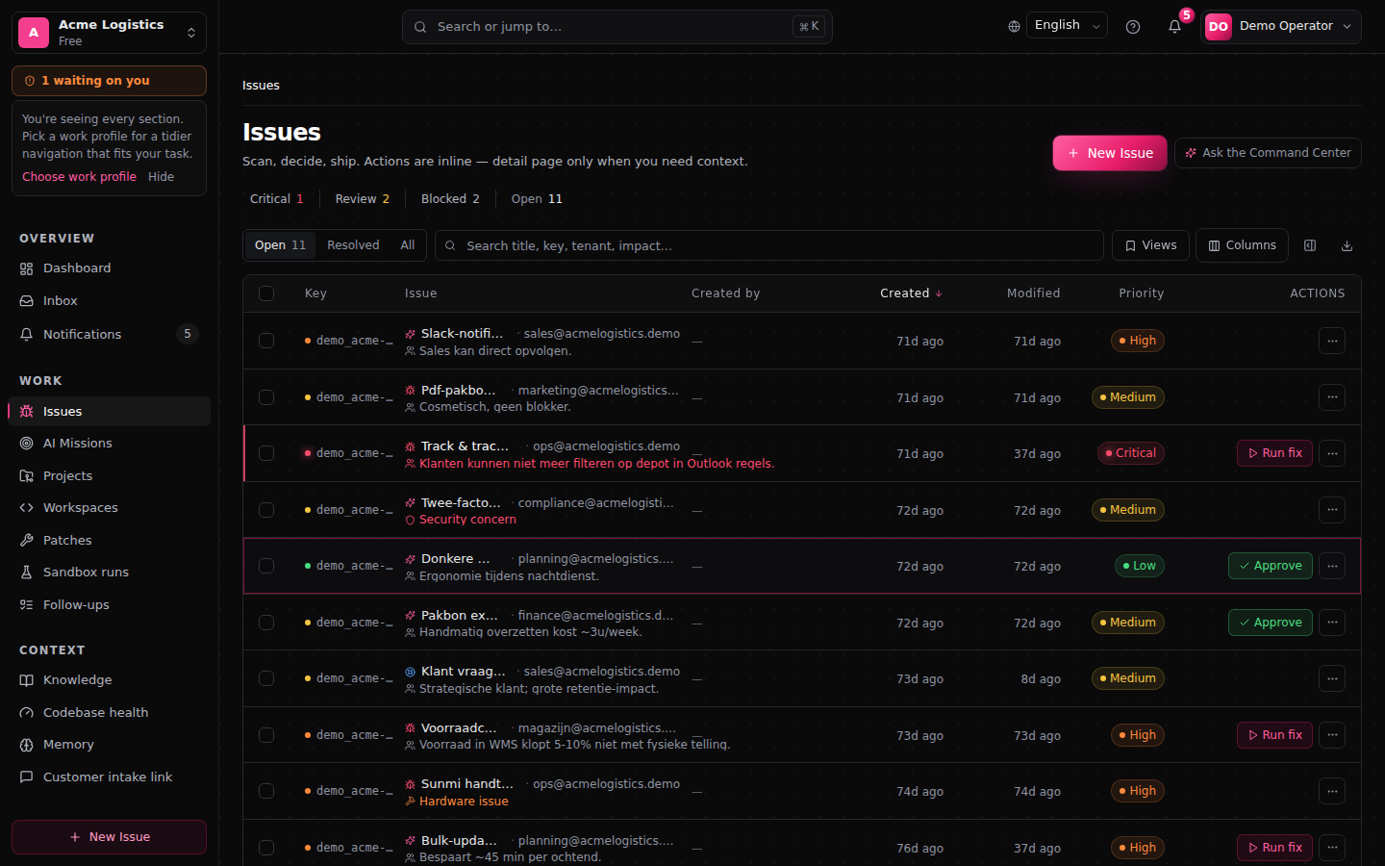The image size is (1385, 866).
Task: Click the globe language icon
Action: click(1014, 27)
